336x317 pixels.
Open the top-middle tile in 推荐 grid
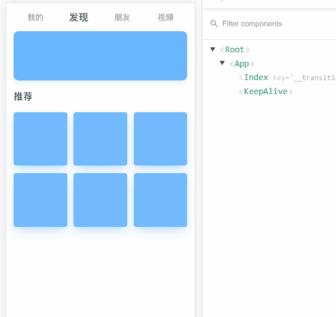click(100, 139)
